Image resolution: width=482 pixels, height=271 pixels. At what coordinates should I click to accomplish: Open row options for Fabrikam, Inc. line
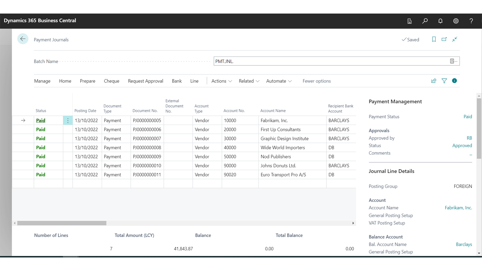pyautogui.click(x=68, y=120)
